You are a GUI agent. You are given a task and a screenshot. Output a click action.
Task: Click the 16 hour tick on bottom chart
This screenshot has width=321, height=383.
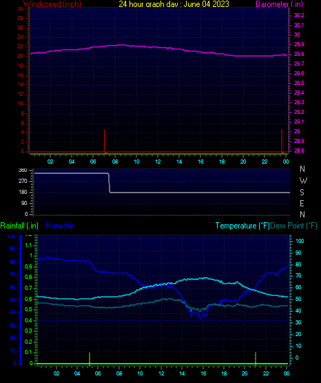tap(203, 373)
